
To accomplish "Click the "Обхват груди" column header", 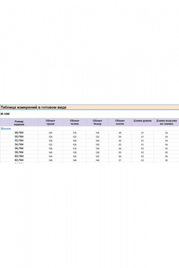I will point(51,122).
